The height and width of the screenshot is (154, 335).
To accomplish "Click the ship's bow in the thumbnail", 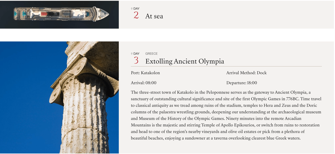I will (x=103, y=14).
